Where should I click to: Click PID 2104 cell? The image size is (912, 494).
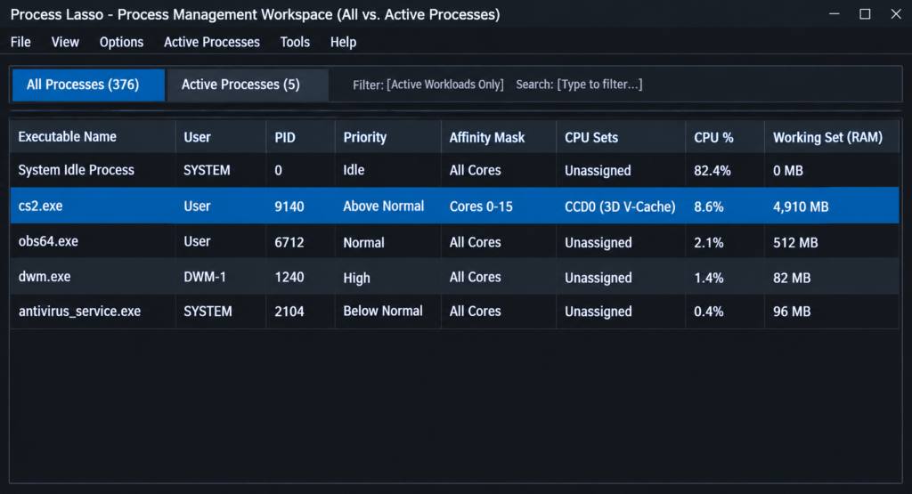[x=289, y=312]
